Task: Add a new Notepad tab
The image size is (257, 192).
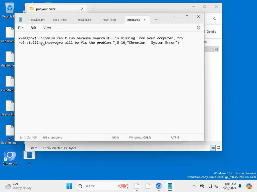Action: (156, 20)
